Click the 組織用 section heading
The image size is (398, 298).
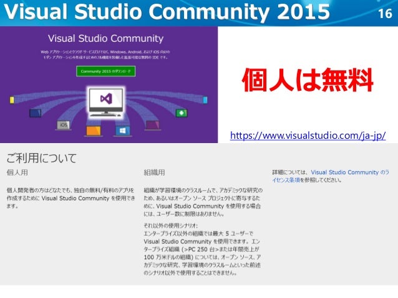(x=154, y=173)
